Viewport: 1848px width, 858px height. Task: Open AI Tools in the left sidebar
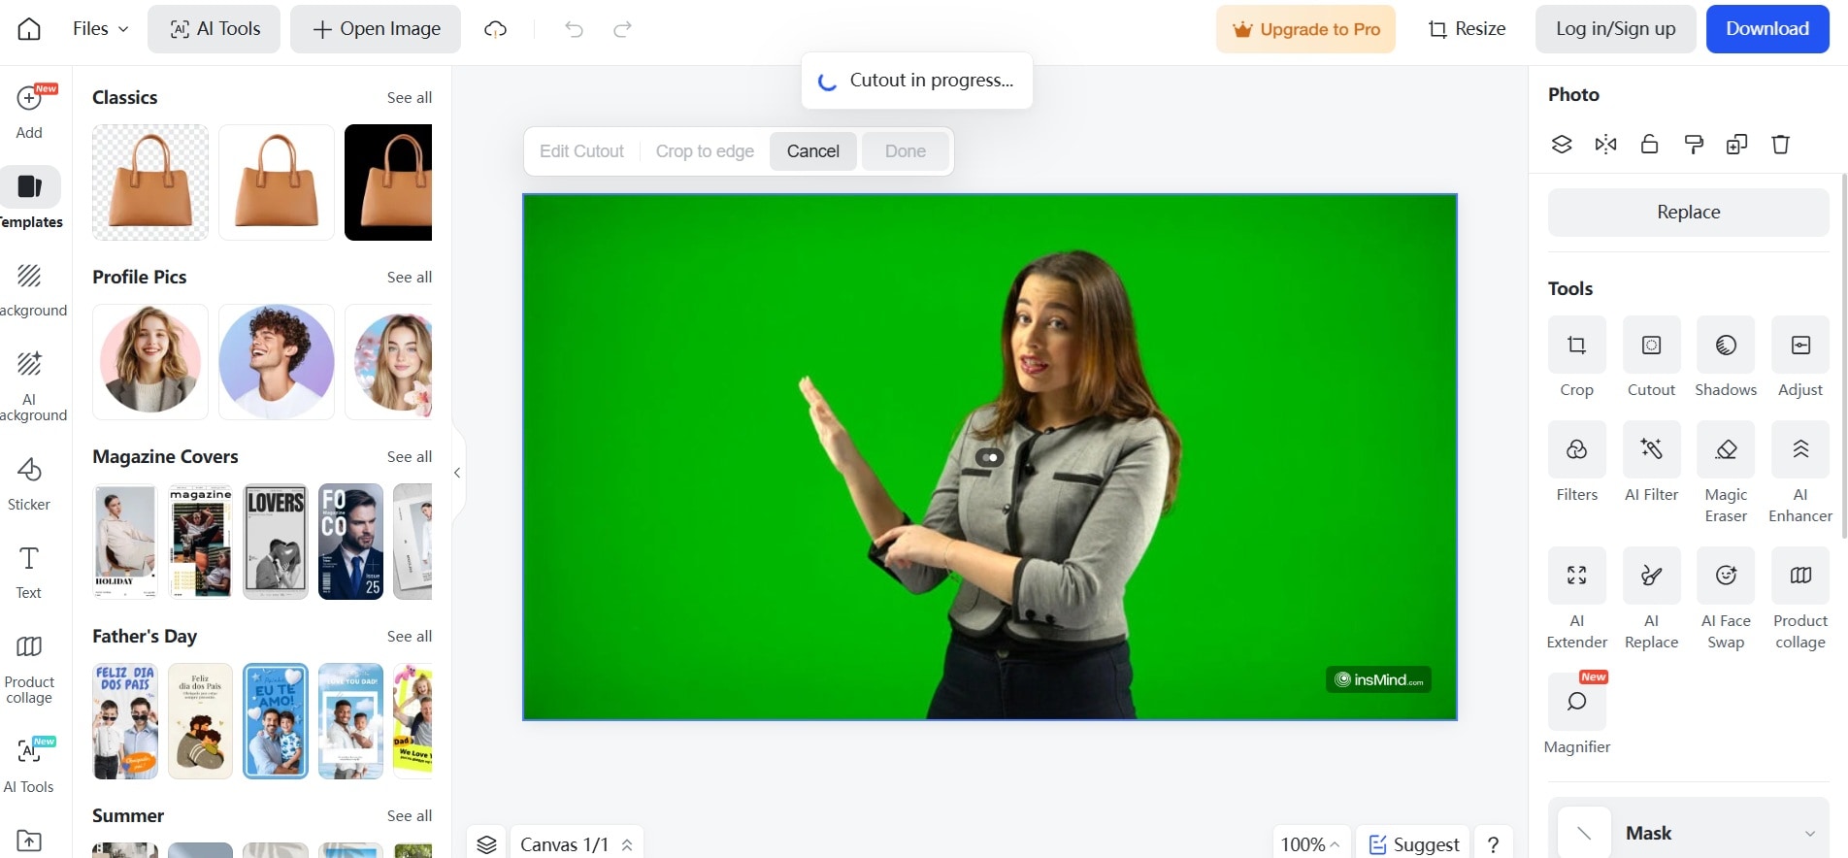(x=29, y=765)
